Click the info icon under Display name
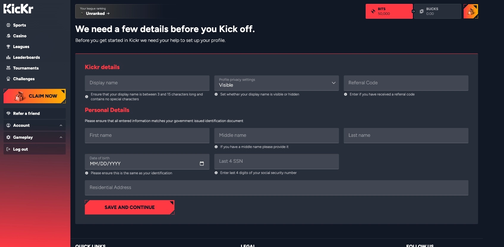Screen dimensions: 504x247 click(87, 97)
